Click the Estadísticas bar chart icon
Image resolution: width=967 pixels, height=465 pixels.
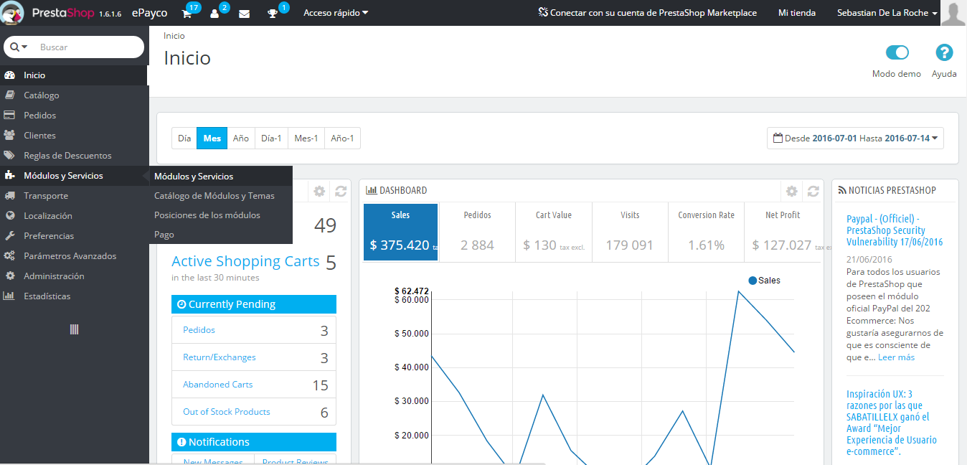click(x=9, y=296)
